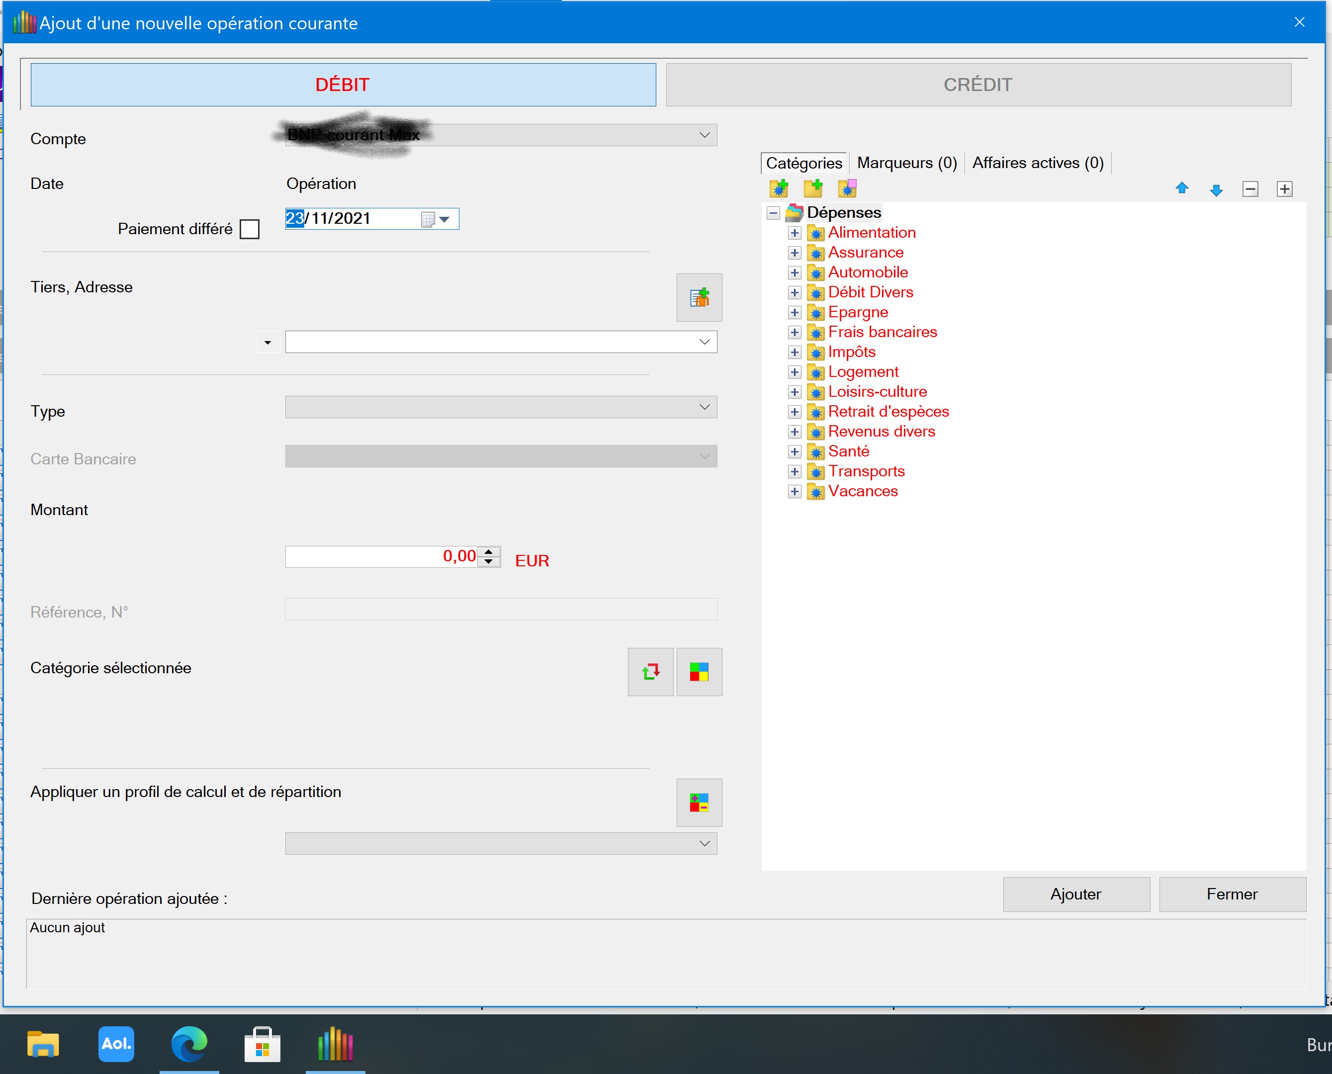The height and width of the screenshot is (1074, 1332).
Task: Click the blue down arrow icon
Action: tap(1216, 190)
